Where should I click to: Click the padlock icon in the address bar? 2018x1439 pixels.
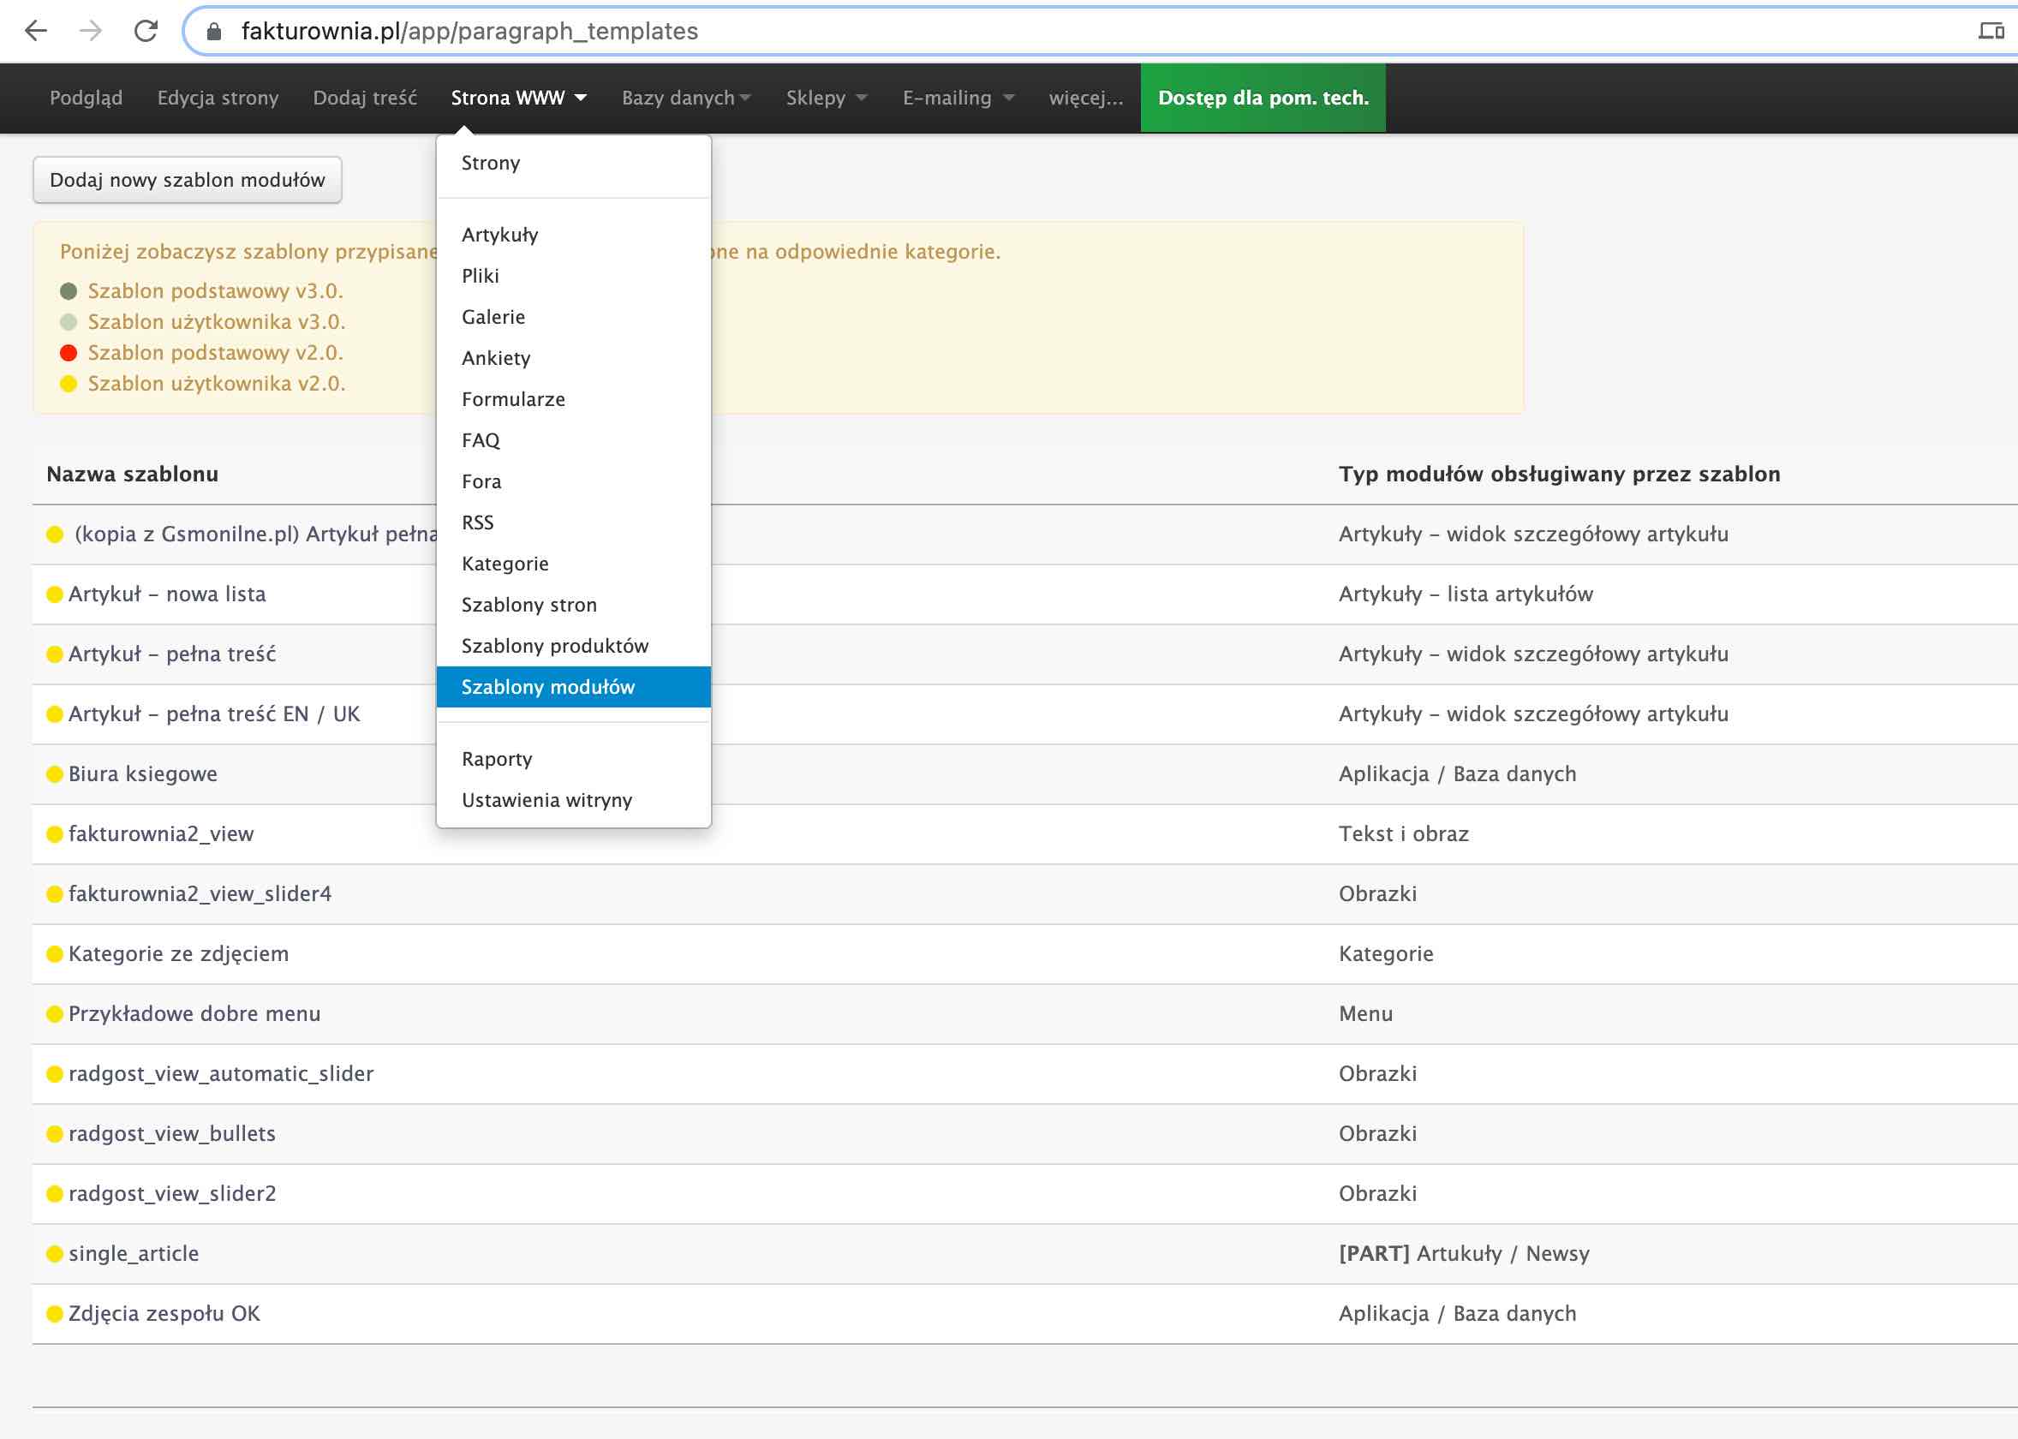[x=212, y=31]
